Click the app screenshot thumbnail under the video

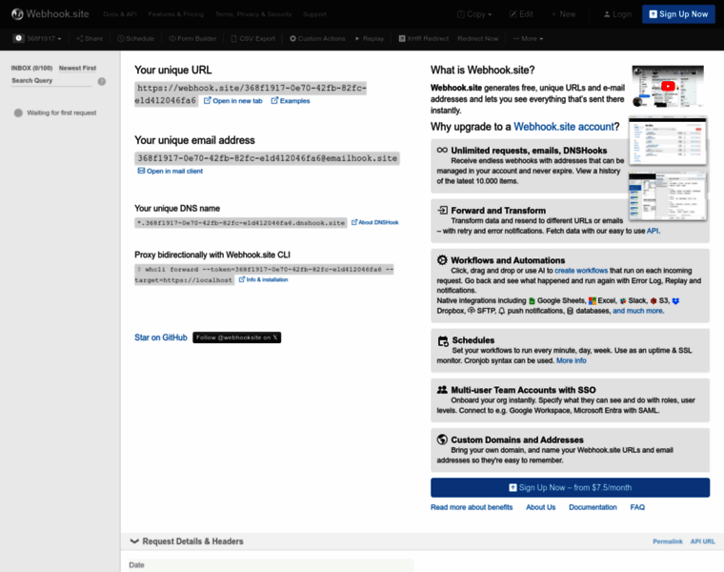pos(668,141)
